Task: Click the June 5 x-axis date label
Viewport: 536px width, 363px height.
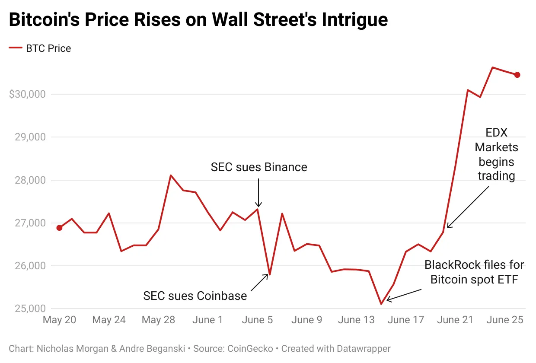Action: (x=258, y=320)
